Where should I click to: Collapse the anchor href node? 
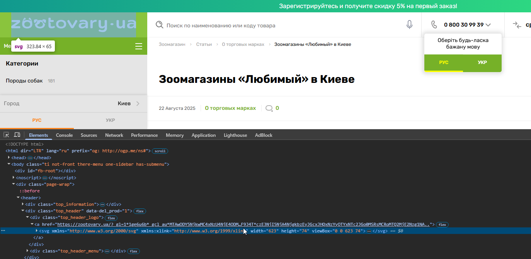[x=32, y=224]
